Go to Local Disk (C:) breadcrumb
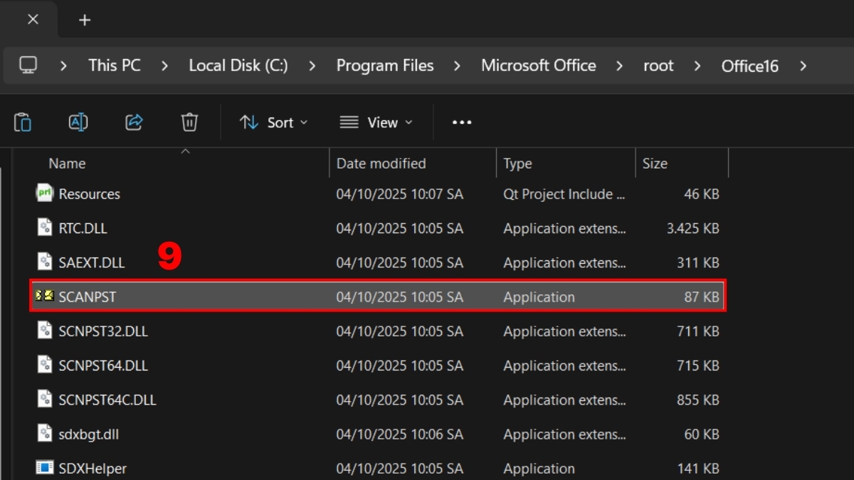The width and height of the screenshot is (854, 480). (x=238, y=66)
